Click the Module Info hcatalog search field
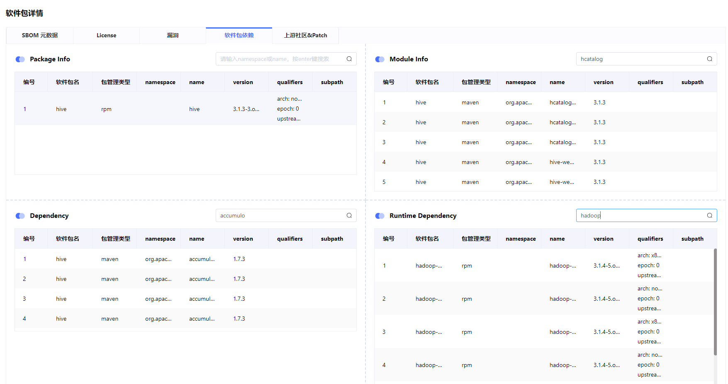The image size is (728, 384). click(x=639, y=59)
